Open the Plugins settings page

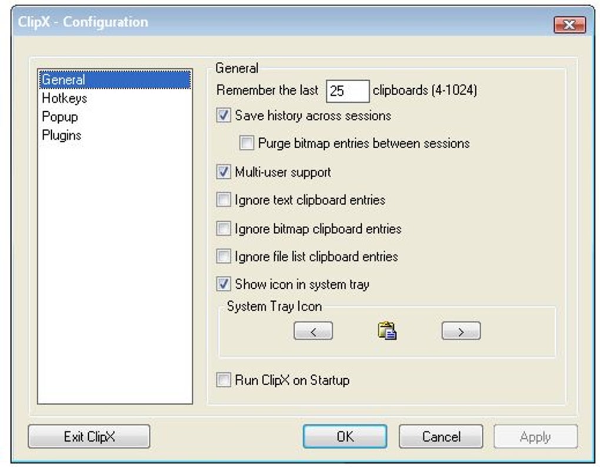pos(62,135)
